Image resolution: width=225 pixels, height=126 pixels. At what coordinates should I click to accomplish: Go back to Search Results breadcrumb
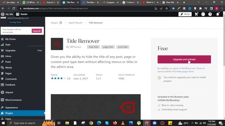tap(75, 23)
